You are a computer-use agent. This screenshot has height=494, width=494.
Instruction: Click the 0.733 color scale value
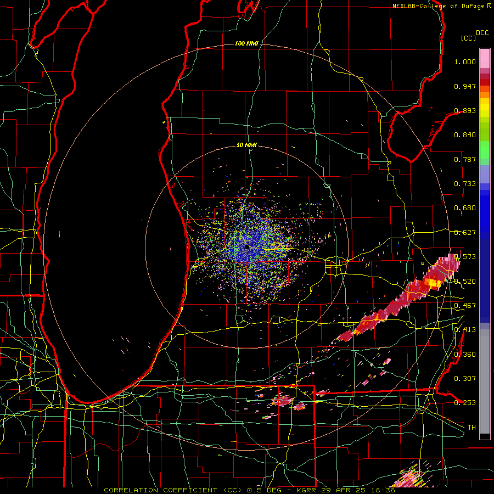[x=465, y=184]
